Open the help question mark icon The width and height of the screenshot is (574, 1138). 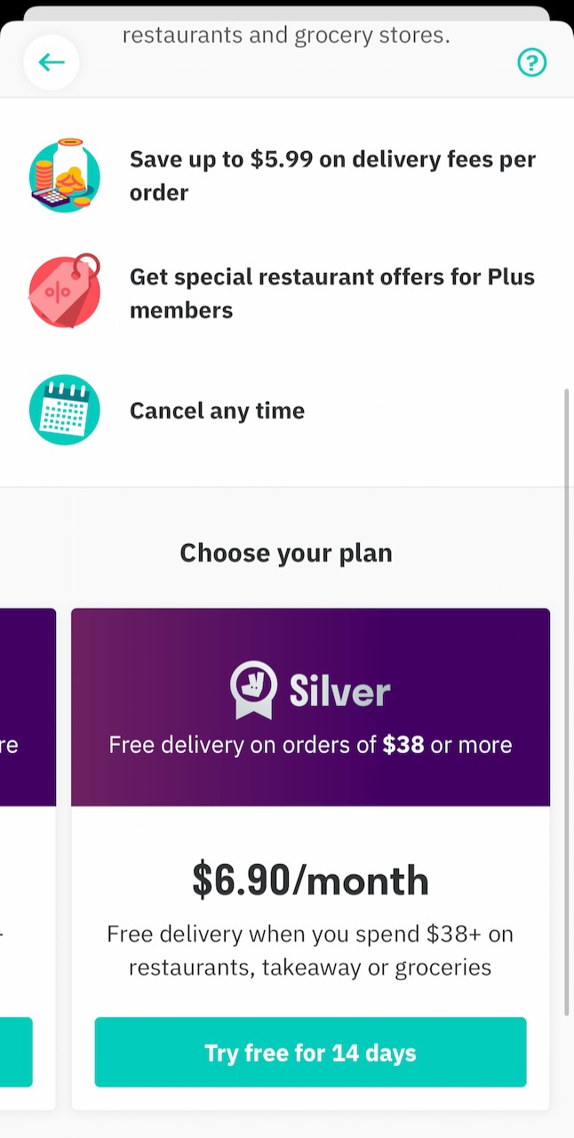531,62
